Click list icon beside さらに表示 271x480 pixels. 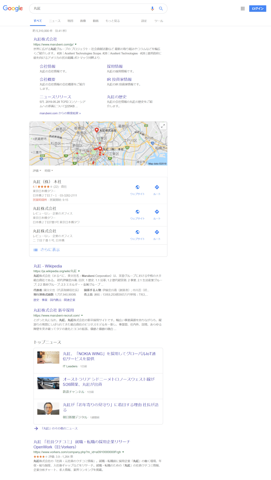point(35,250)
